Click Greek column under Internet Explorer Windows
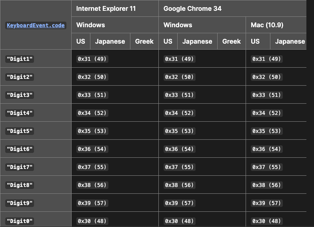Viewport: 314px width, 227px height. click(x=144, y=42)
